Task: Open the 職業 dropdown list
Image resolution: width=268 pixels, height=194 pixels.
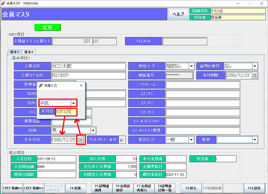Action: click(255, 140)
